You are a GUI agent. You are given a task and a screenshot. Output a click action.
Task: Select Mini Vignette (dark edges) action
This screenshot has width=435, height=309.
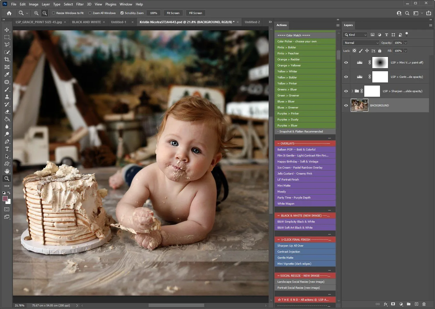click(305, 264)
